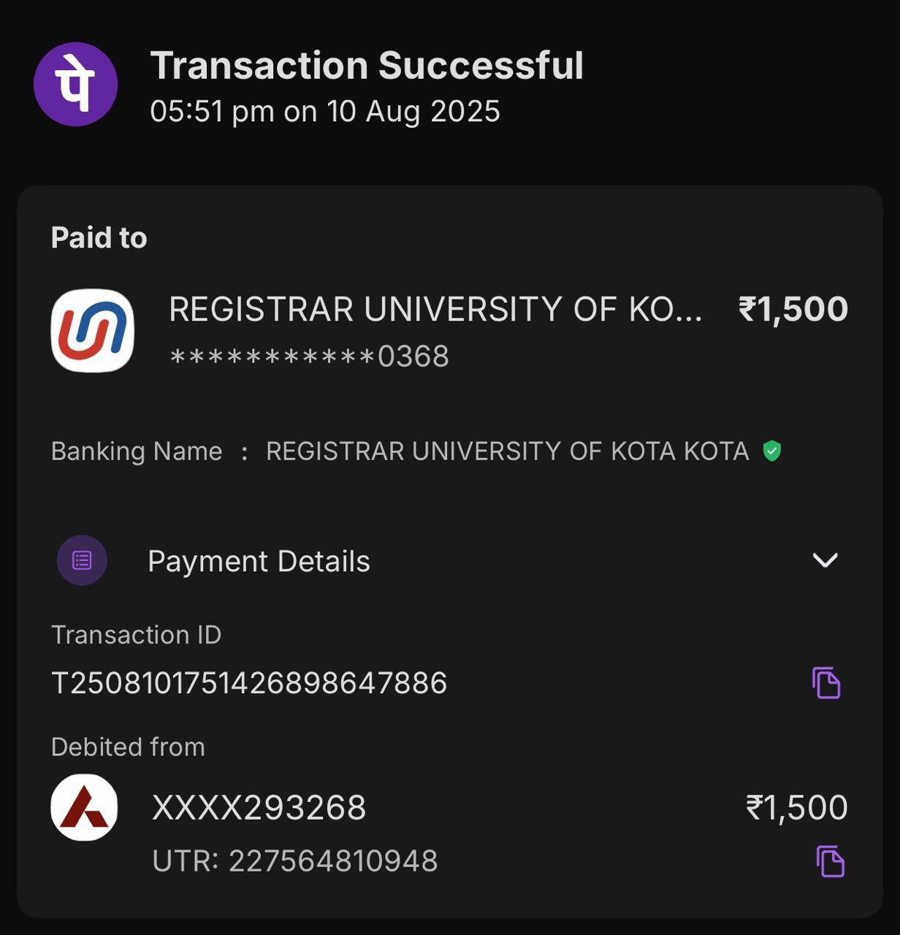900x935 pixels.
Task: Click the ₹1,500 amount under Debited from
Action: pyautogui.click(x=796, y=808)
